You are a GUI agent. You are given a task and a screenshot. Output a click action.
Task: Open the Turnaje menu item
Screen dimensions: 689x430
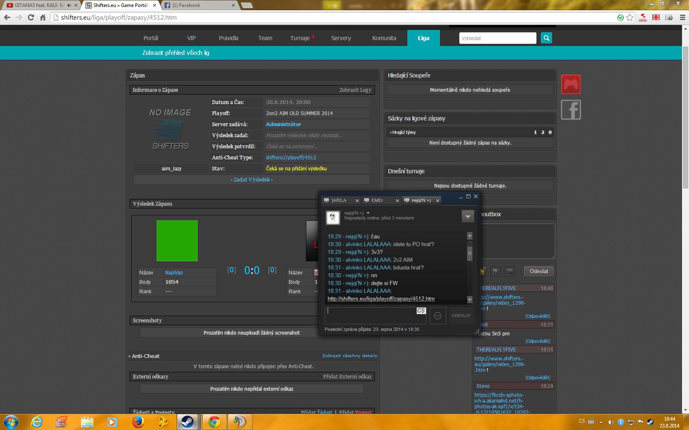pyautogui.click(x=300, y=38)
